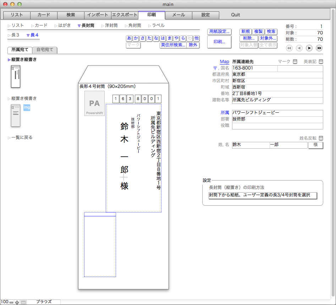Click the 〒 postal symbol link

[x=215, y=68]
